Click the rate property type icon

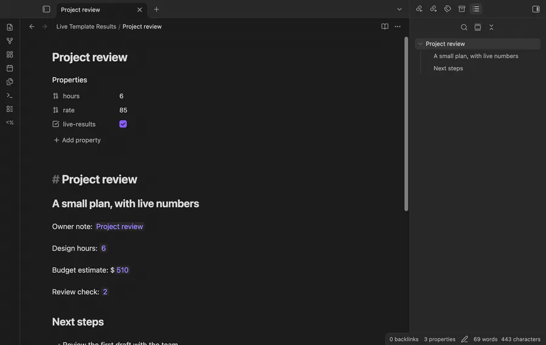56,110
